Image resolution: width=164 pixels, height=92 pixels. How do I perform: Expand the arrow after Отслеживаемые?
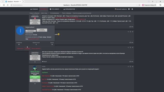point(60,13)
